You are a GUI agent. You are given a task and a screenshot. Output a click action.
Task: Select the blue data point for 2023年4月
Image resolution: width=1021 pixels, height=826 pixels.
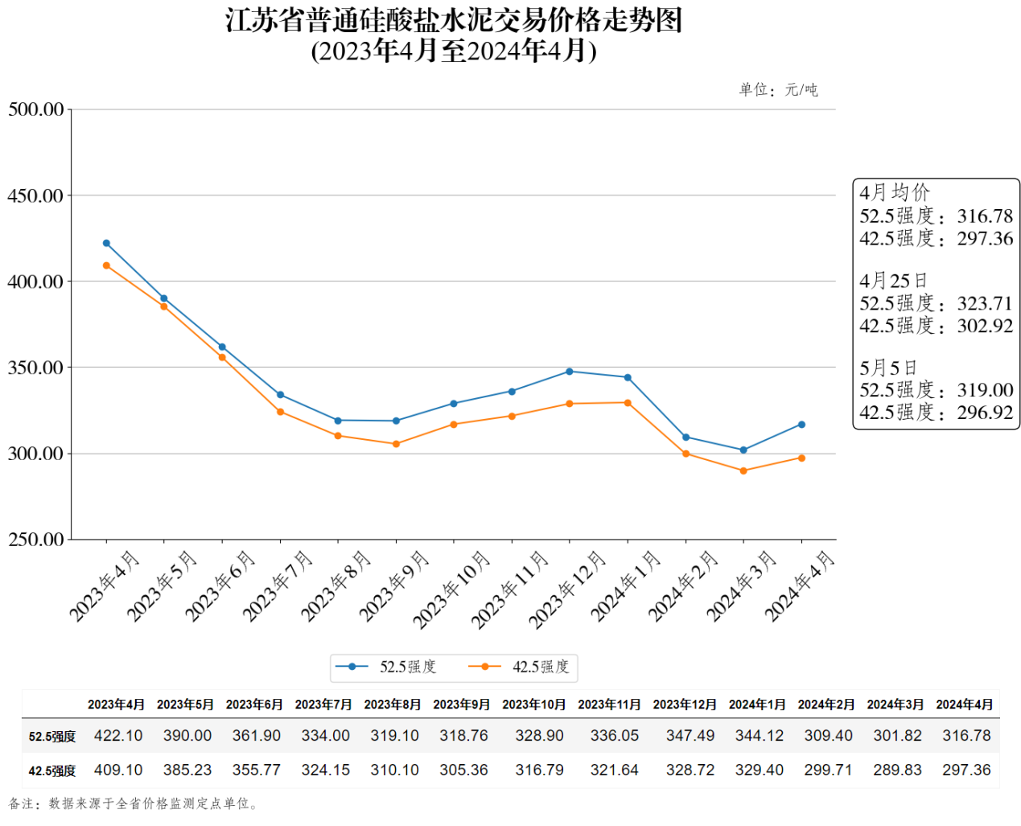(x=106, y=243)
